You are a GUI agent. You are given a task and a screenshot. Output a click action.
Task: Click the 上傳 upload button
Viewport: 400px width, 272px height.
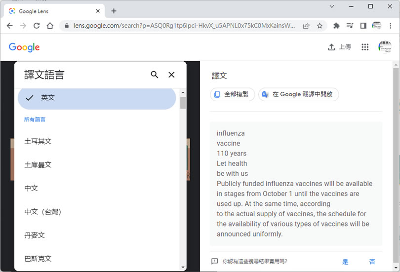click(x=339, y=47)
